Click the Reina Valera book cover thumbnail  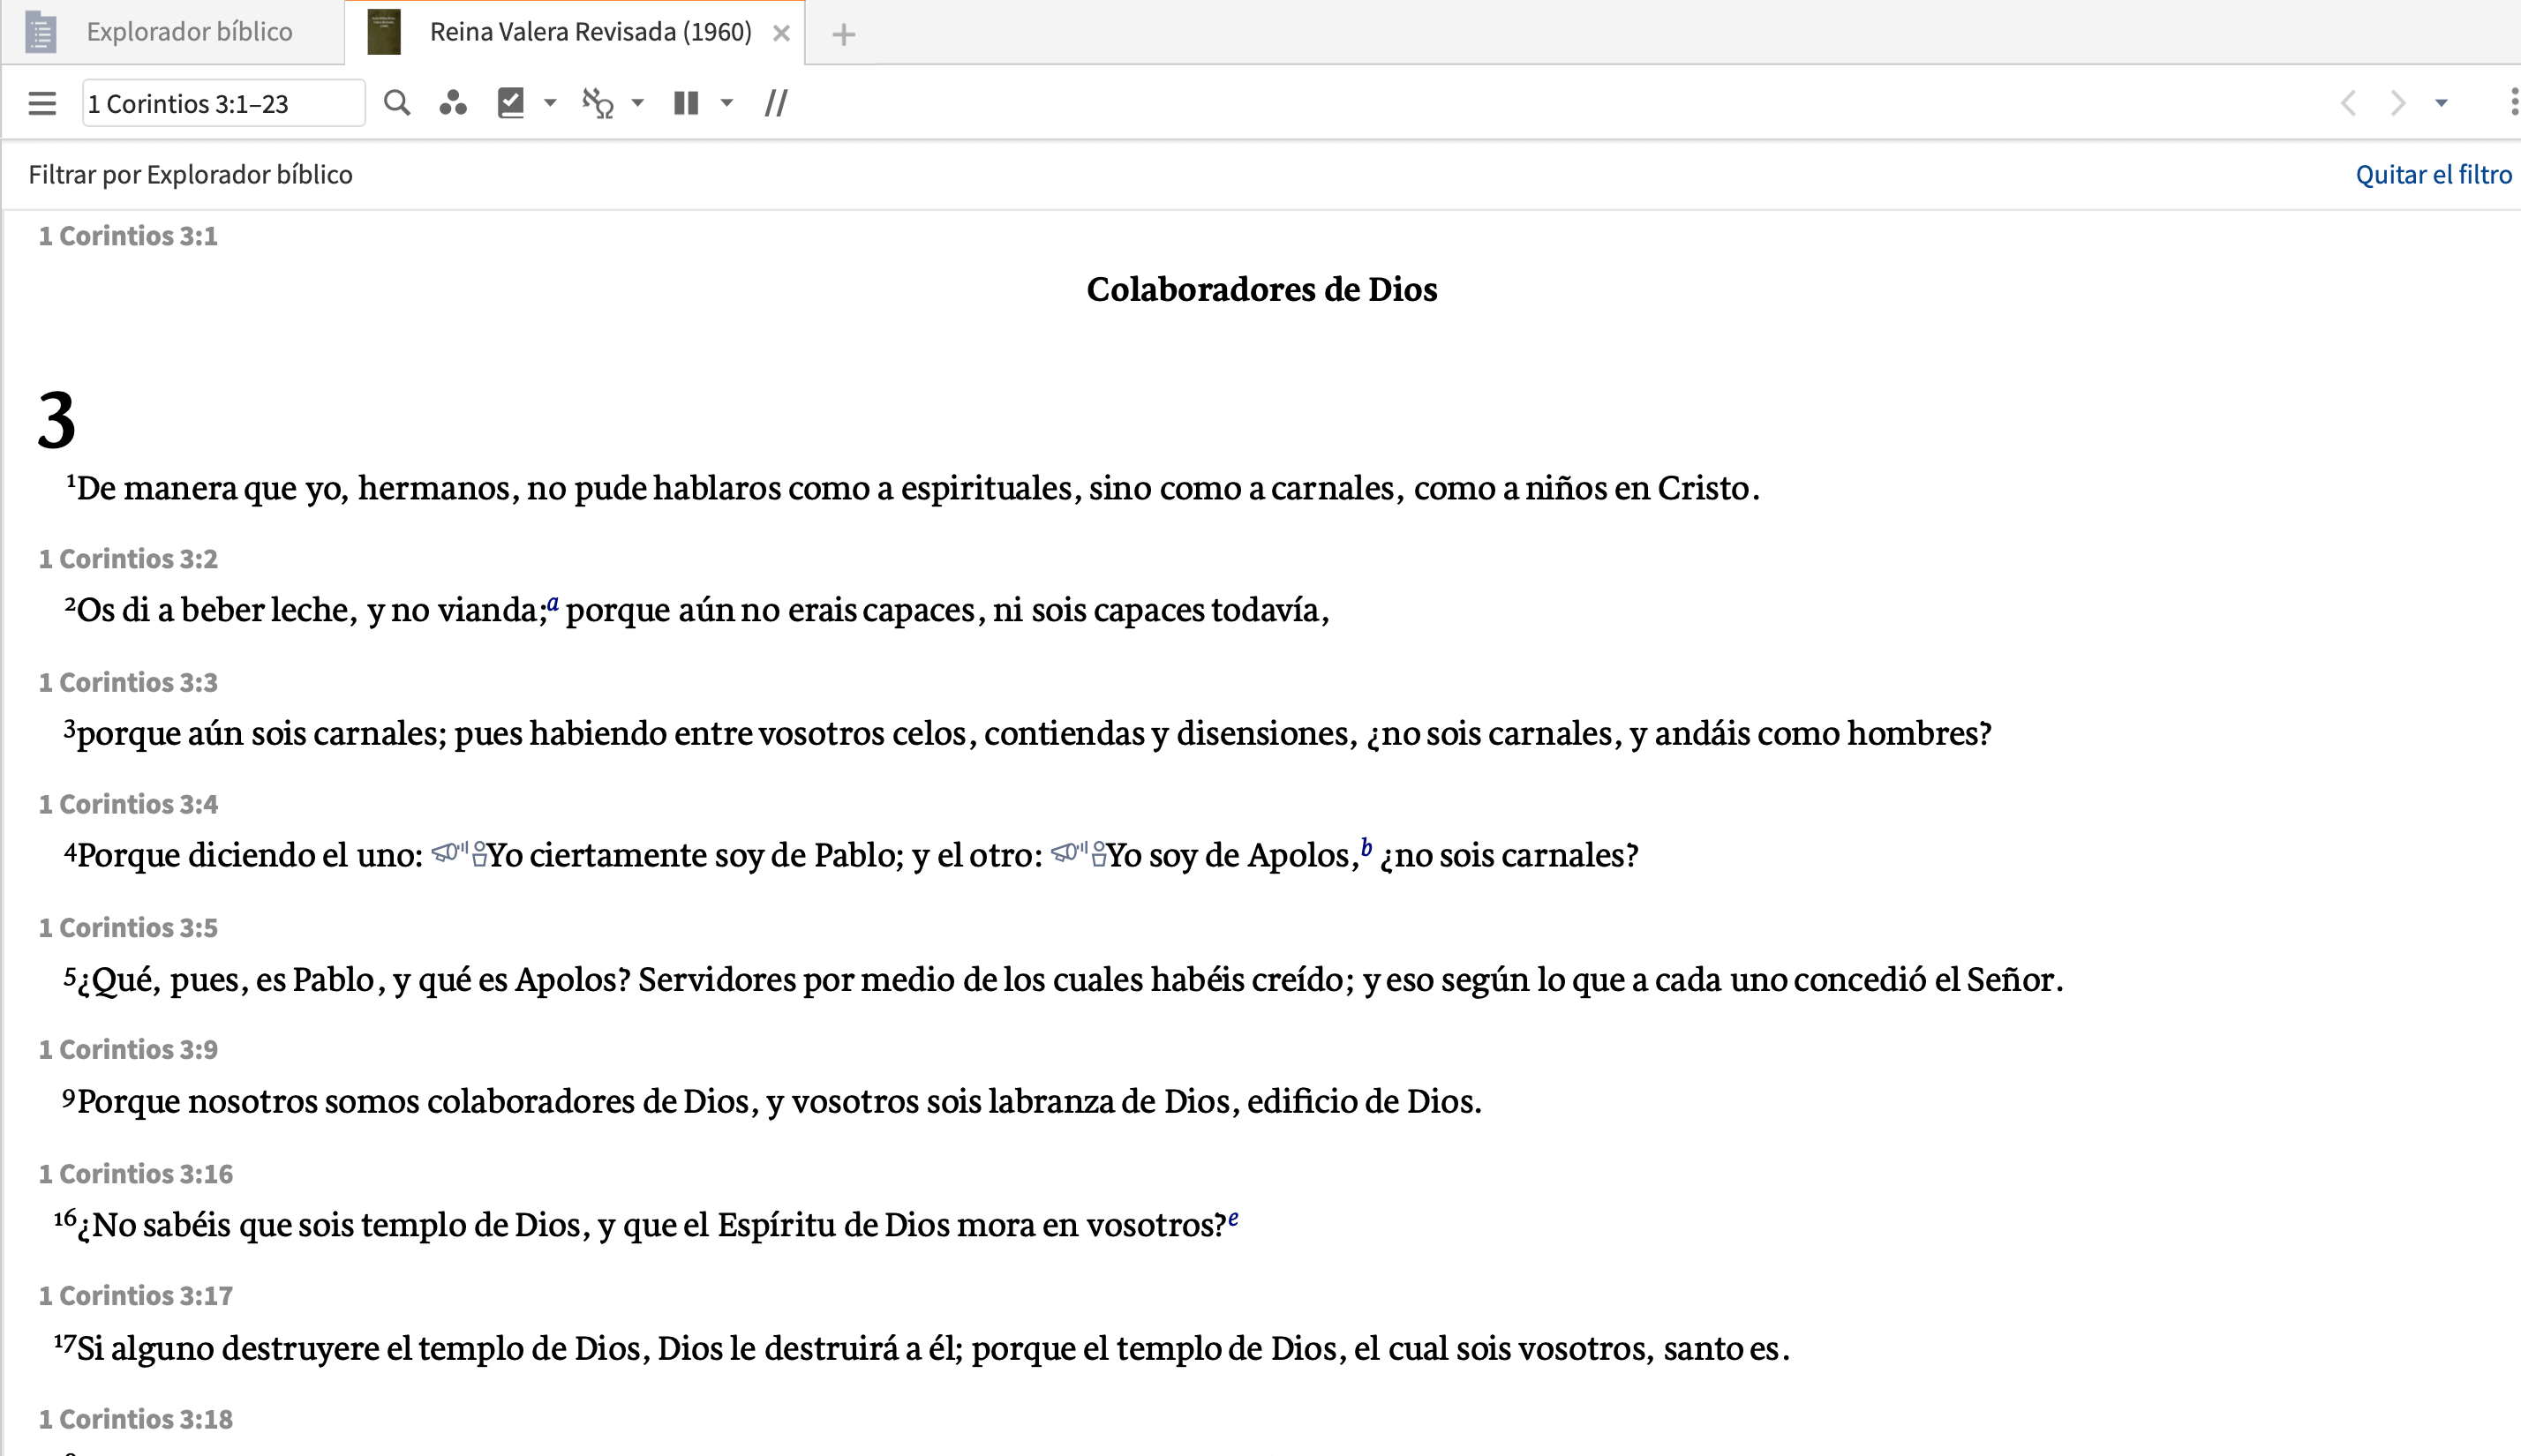[384, 32]
